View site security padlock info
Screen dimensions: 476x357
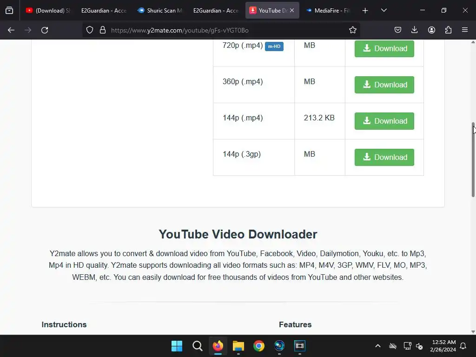click(103, 30)
